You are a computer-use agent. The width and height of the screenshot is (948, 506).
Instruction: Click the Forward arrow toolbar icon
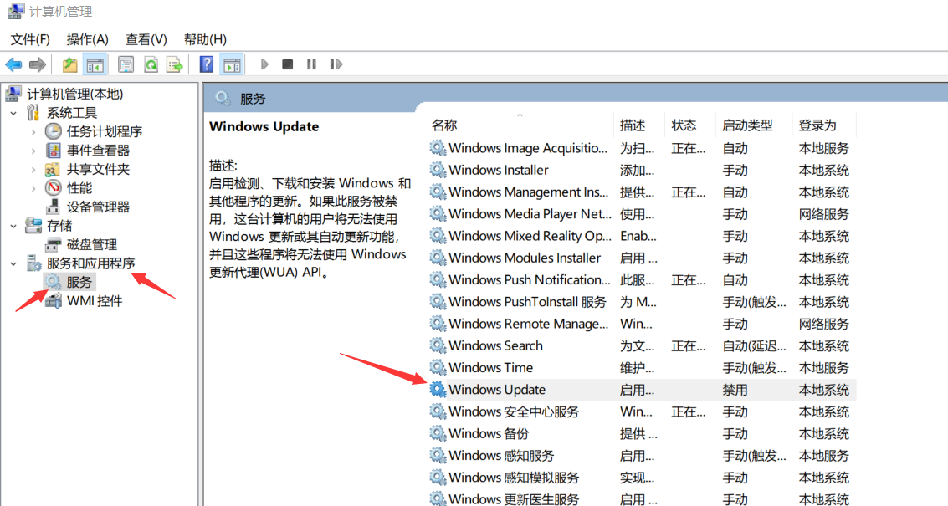coord(38,64)
